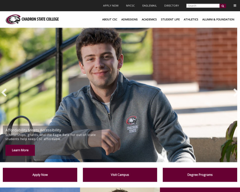Screen dimensions: 240x192
Task: Open Alumni & Foundation menu item
Action: point(218,20)
